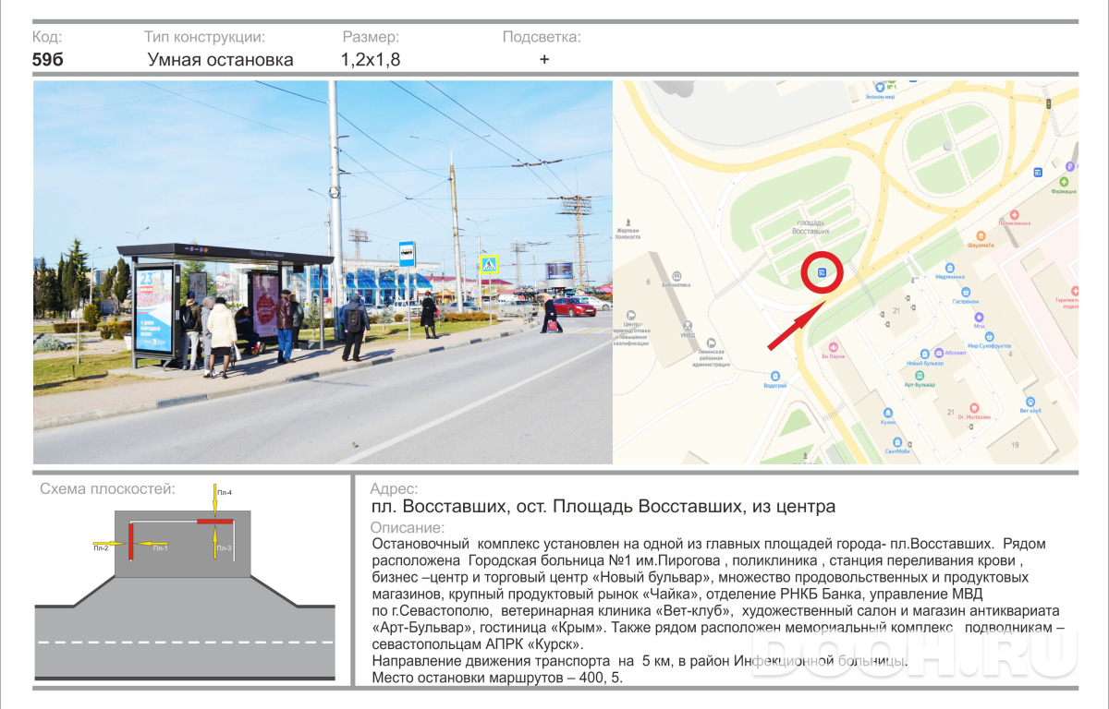The image size is (1109, 709).
Task: Select the code value 59б
Action: [48, 60]
